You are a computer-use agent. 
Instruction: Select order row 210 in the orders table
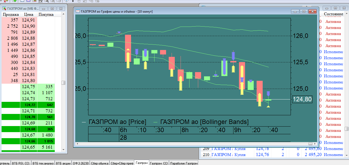click(273, 155)
